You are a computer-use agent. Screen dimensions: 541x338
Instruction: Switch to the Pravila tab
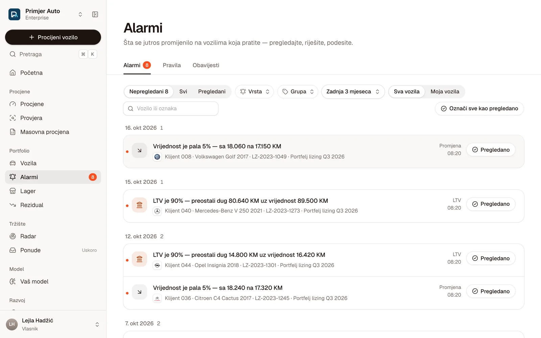[172, 65]
